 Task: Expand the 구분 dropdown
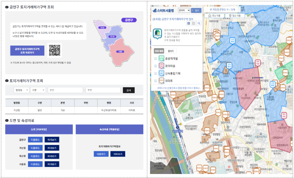[x=38, y=90]
